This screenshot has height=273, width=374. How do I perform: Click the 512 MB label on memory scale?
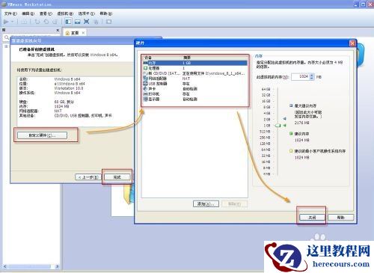point(265,132)
